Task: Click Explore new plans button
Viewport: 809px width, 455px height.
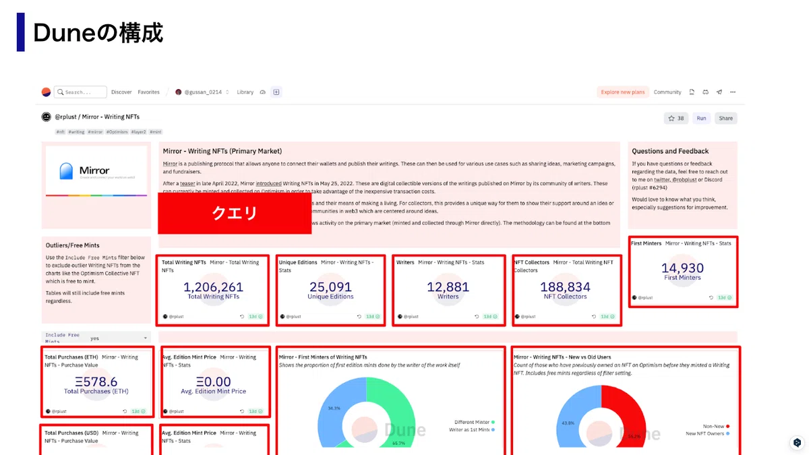Action: pyautogui.click(x=623, y=92)
